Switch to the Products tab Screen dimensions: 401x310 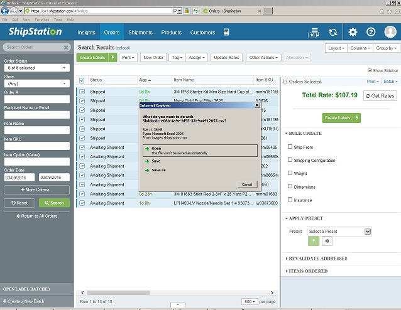click(x=172, y=33)
